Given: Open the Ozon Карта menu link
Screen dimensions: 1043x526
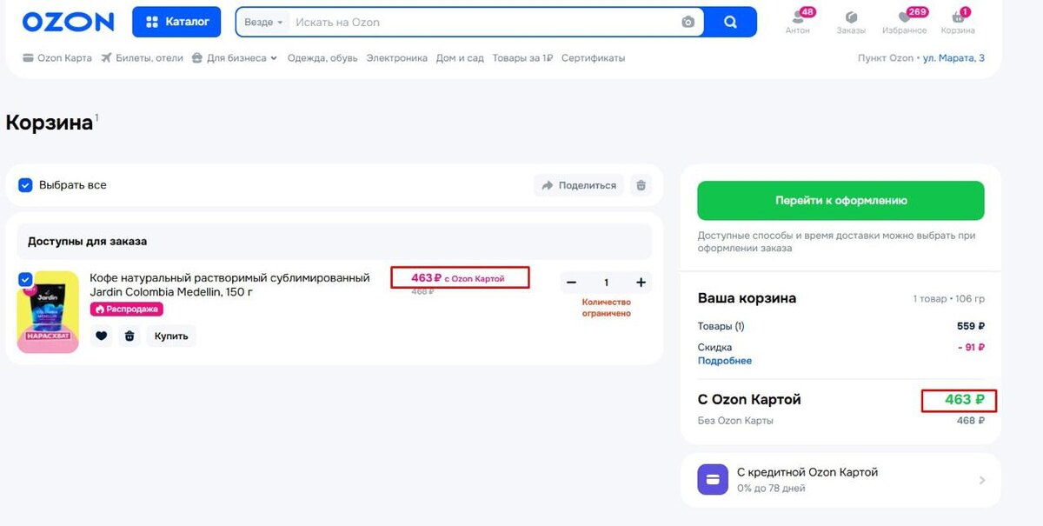Looking at the screenshot, I should click(x=56, y=58).
